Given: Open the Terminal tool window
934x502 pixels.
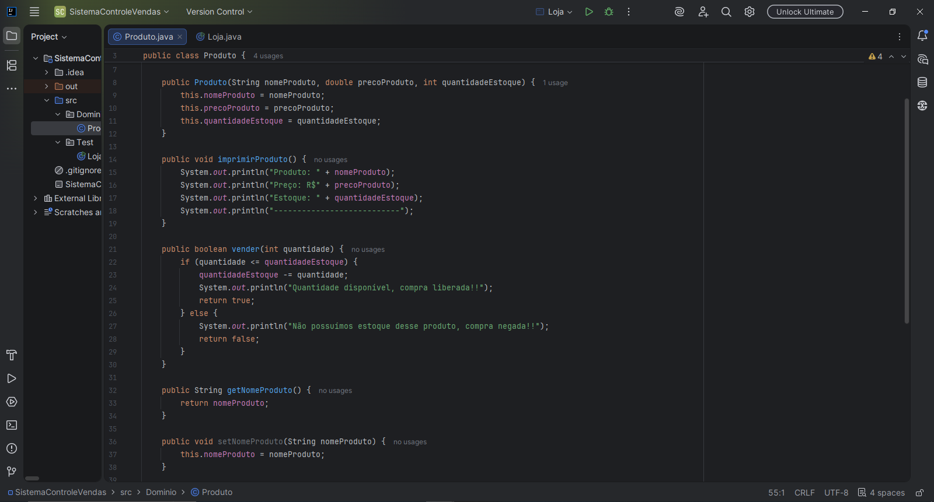Looking at the screenshot, I should pyautogui.click(x=12, y=425).
